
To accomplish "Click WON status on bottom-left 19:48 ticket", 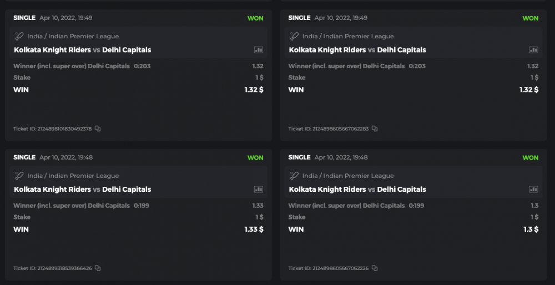I will [255, 158].
